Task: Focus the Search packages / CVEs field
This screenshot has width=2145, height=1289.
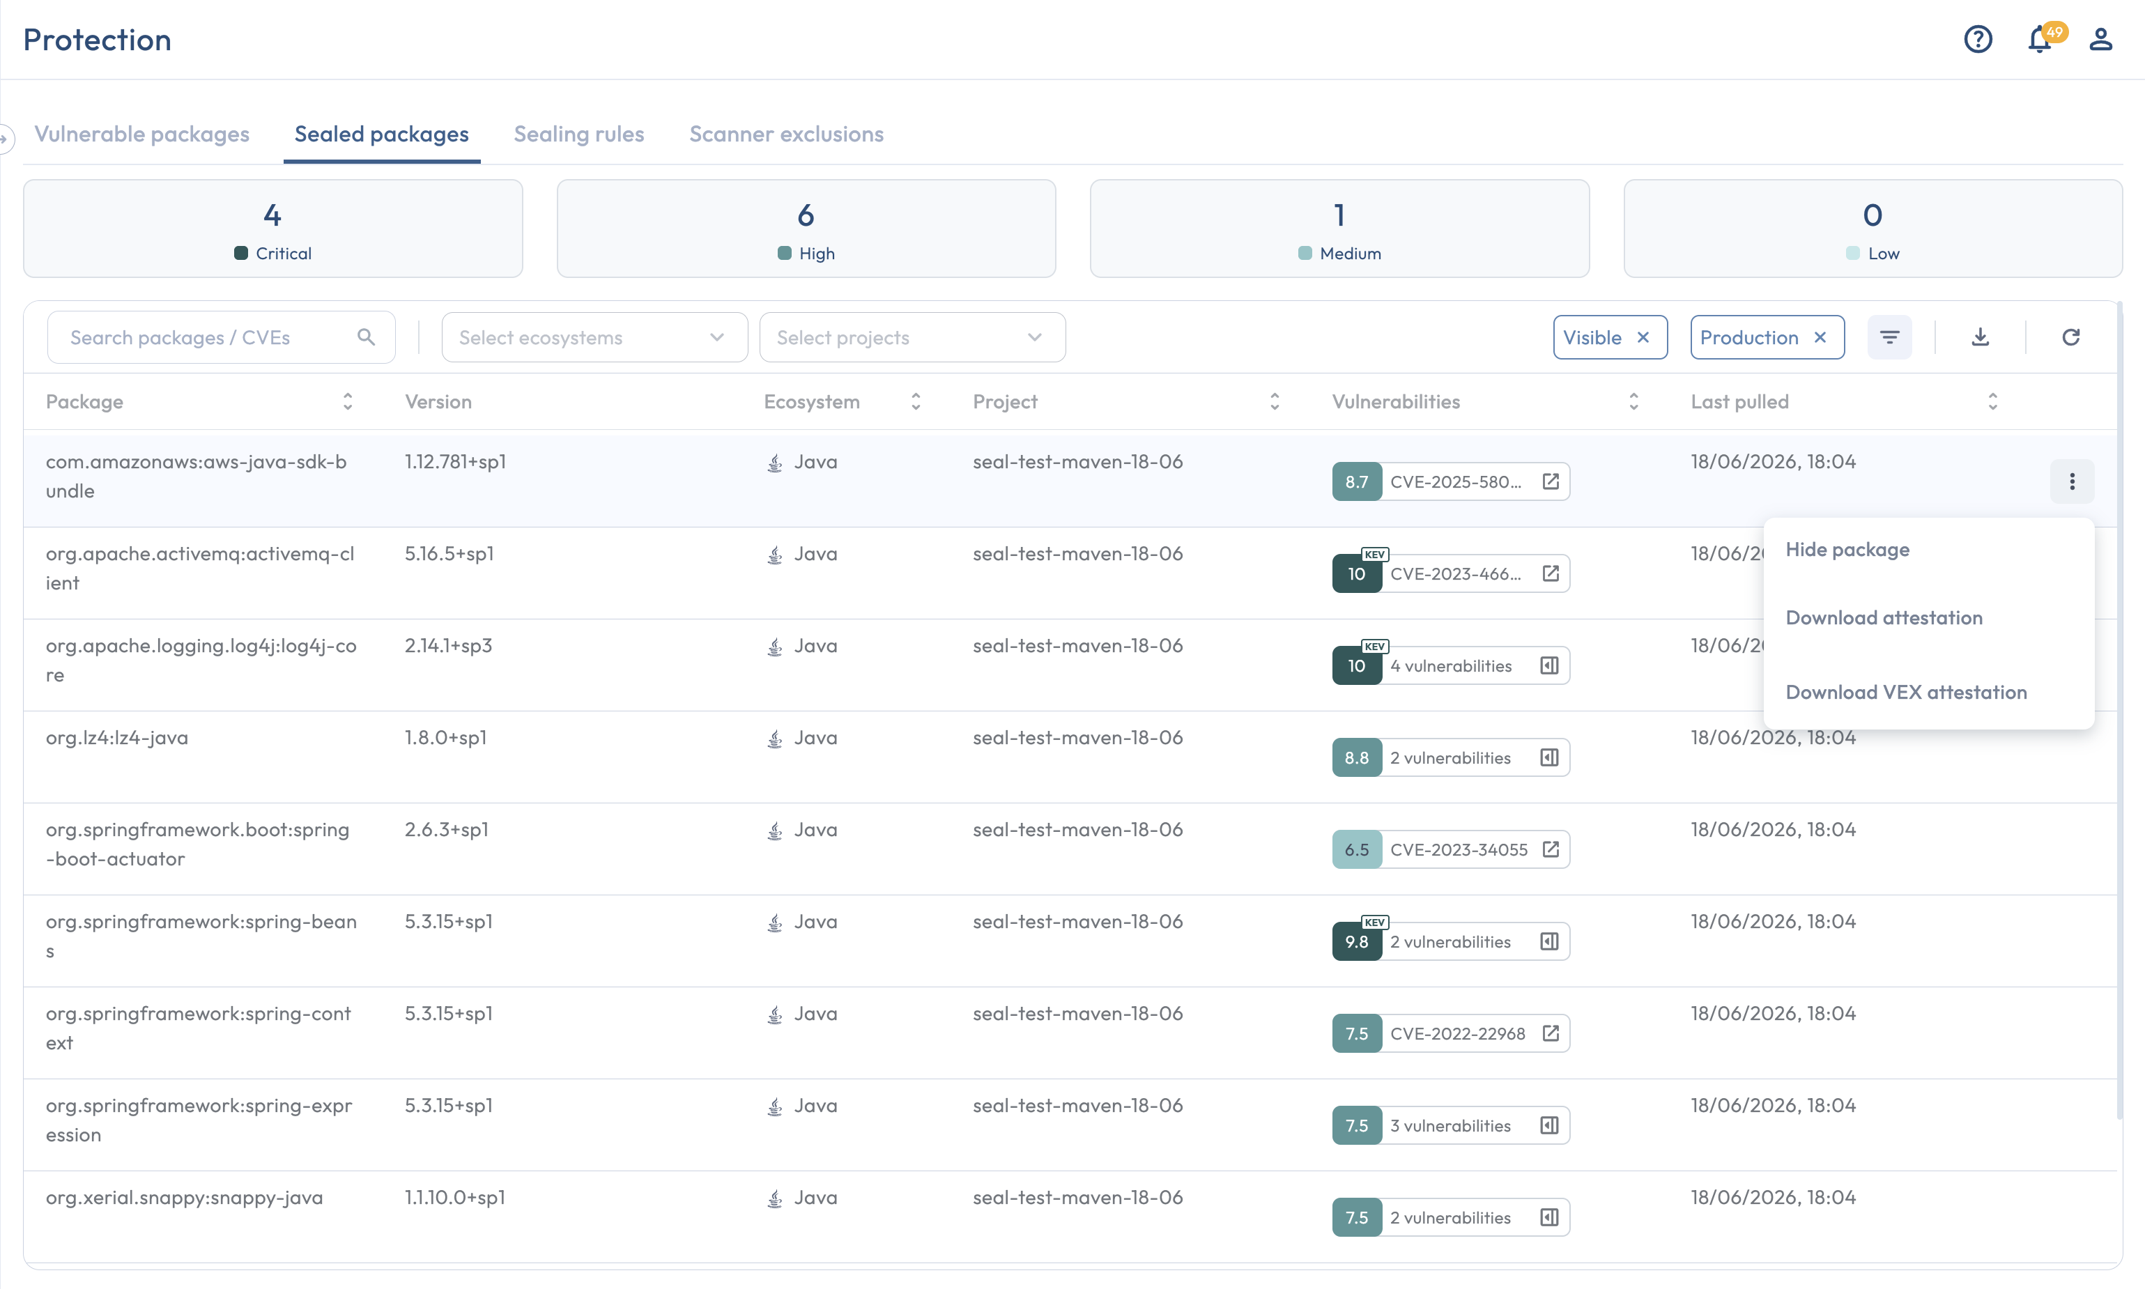Action: pyautogui.click(x=221, y=337)
